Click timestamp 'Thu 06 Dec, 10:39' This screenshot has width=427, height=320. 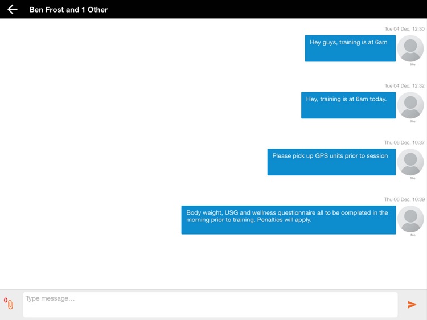[404, 199]
